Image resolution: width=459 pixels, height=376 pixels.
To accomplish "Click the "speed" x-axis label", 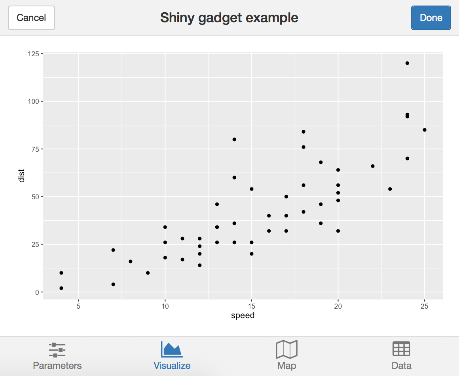I will tap(243, 316).
